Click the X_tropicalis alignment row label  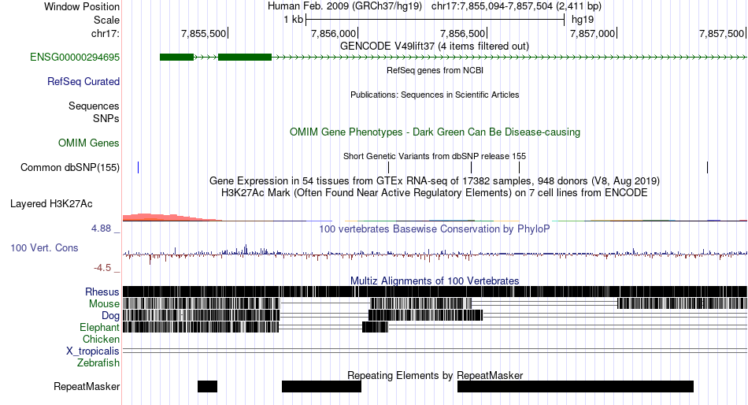click(x=93, y=351)
